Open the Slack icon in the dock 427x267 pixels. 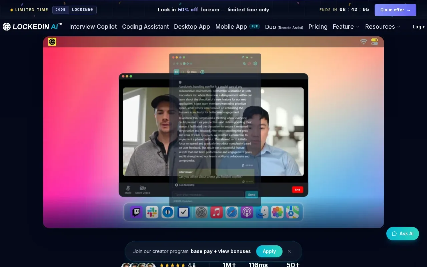coord(152,212)
